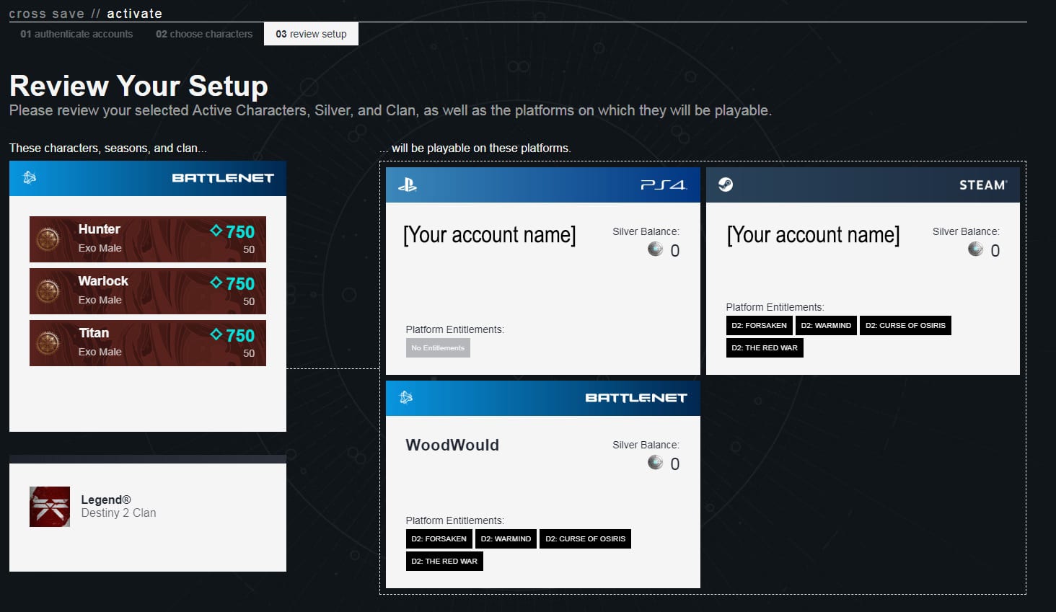The width and height of the screenshot is (1056, 612).
Task: Click the Review Your Setup heading
Action: pyautogui.click(x=138, y=86)
